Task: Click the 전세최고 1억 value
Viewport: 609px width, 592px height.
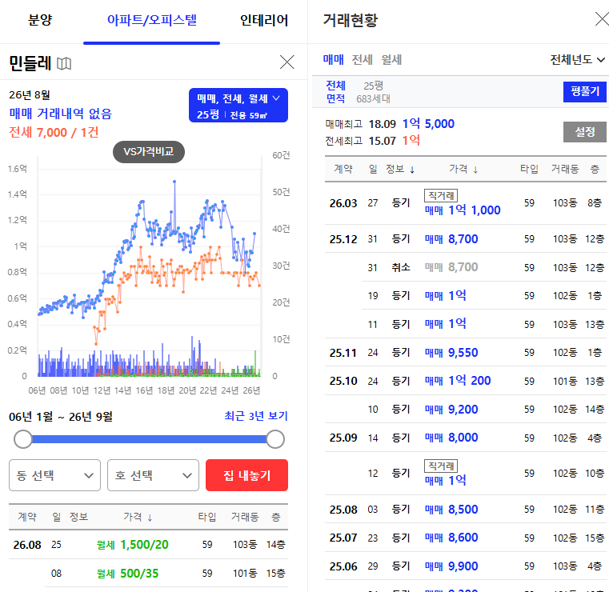Action: (x=411, y=140)
